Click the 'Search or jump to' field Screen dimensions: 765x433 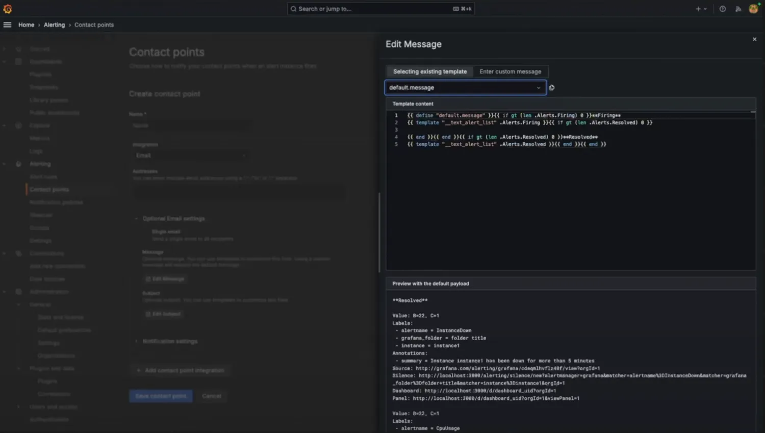point(380,9)
